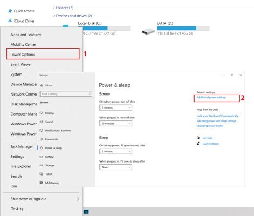
Task: Click the Local Disk (C:) drive label
Action: click(x=90, y=23)
